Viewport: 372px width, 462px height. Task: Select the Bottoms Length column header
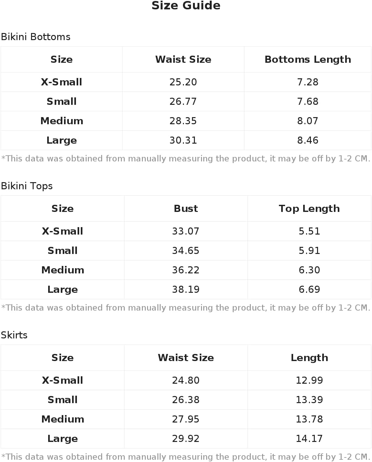(307, 60)
